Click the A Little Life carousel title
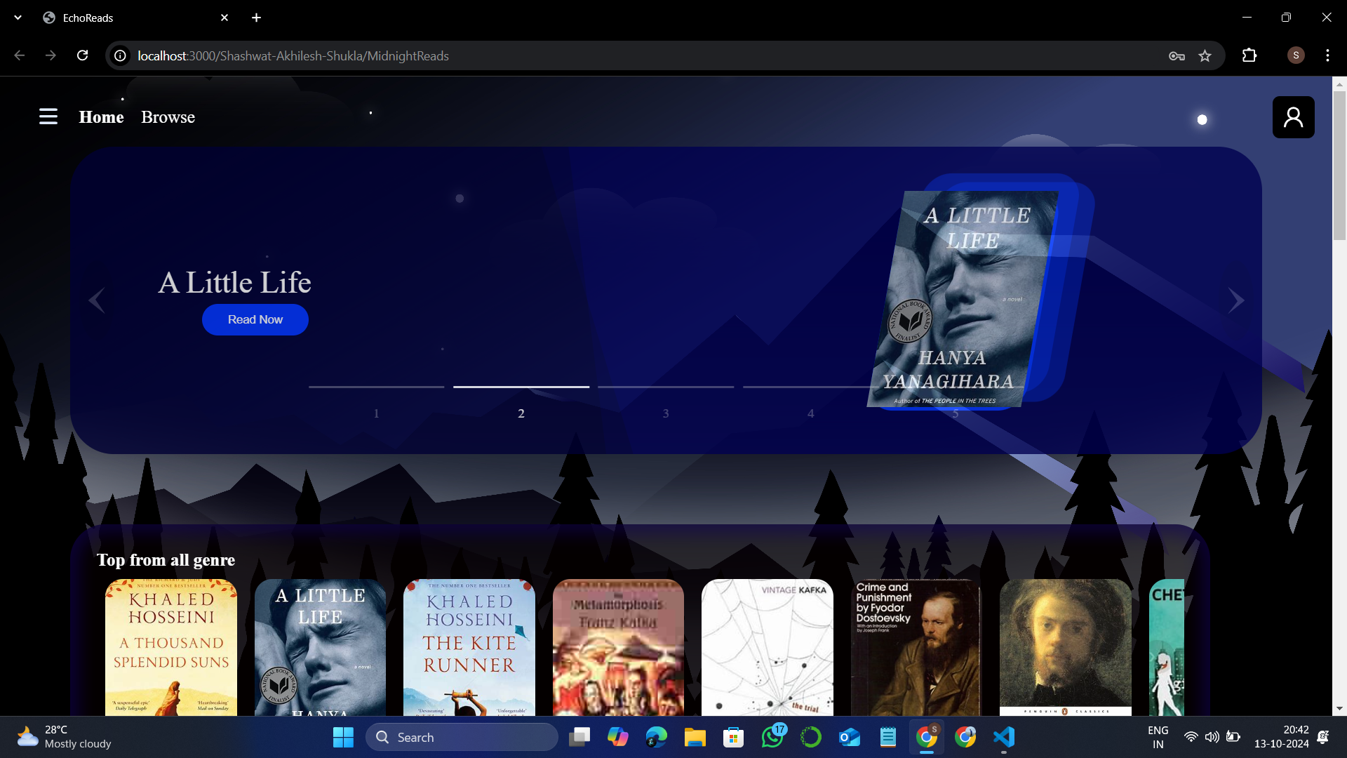1347x758 pixels. [234, 282]
